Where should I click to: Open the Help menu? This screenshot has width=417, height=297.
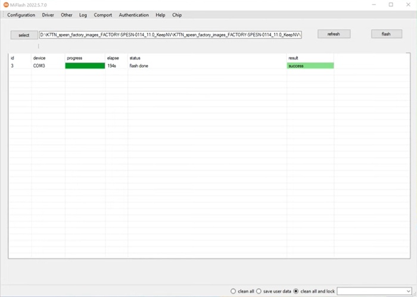(x=160, y=15)
